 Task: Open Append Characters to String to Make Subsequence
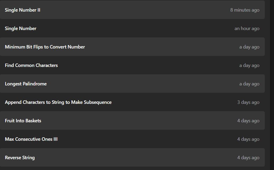pyautogui.click(x=58, y=102)
